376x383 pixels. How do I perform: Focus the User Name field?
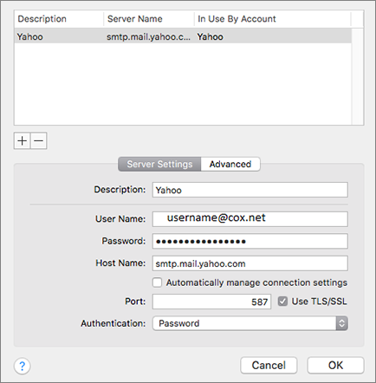coord(250,219)
